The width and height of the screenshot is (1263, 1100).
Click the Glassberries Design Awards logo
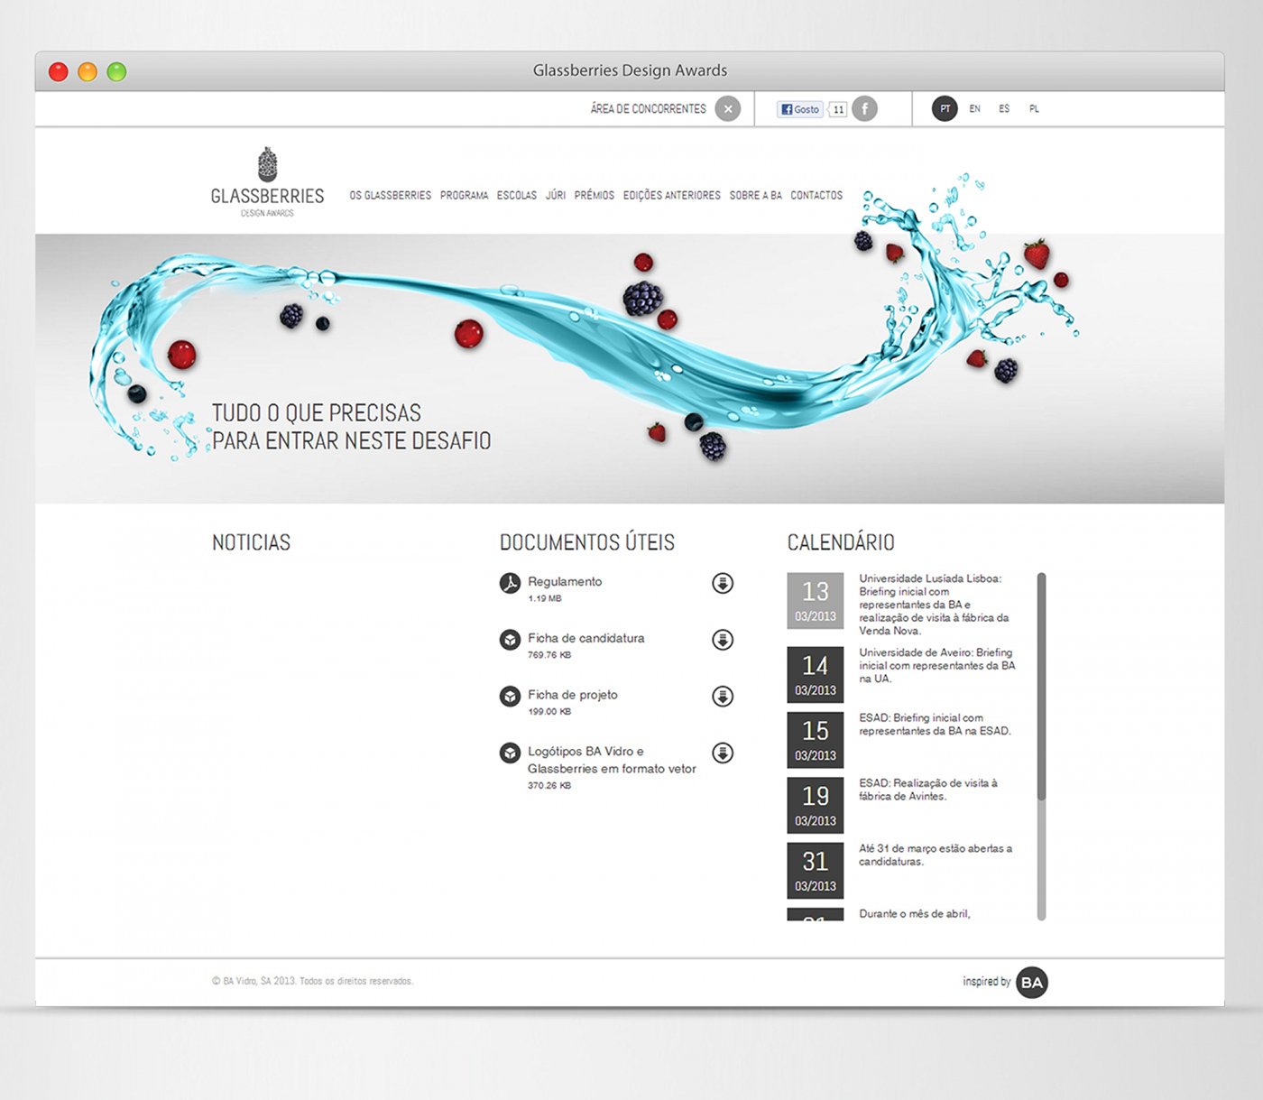click(268, 180)
